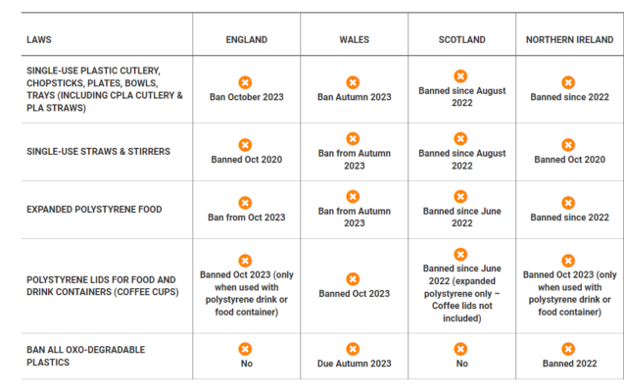The width and height of the screenshot is (624, 392).
Task: Click the X icon above England's No in oxo-degradable row
Action: tap(245, 349)
